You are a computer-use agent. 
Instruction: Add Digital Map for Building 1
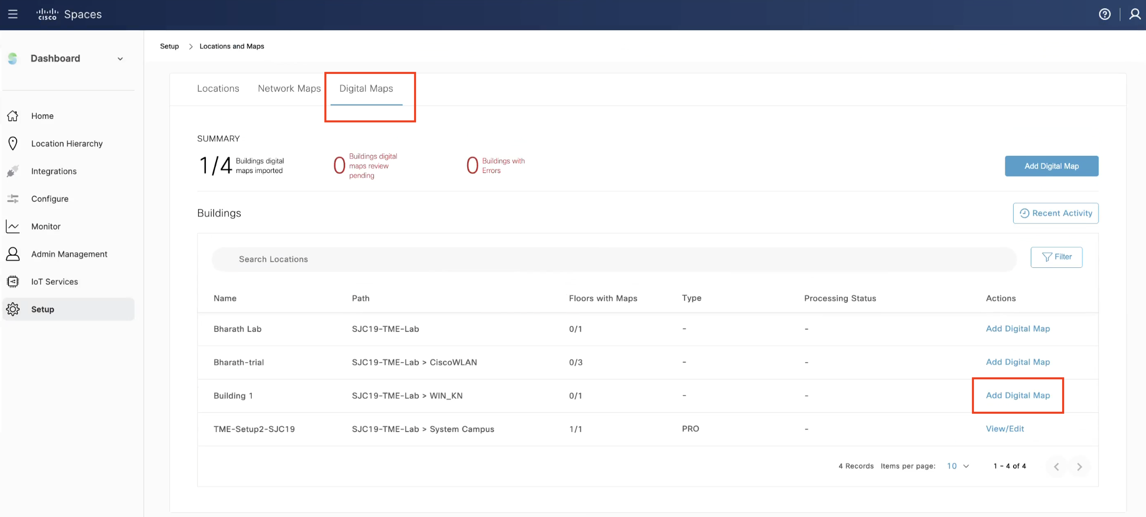(1018, 395)
